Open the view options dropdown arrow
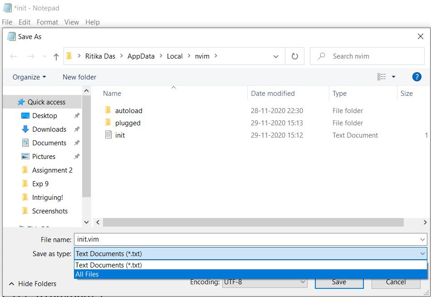The height and width of the screenshot is (297, 431). click(x=393, y=77)
